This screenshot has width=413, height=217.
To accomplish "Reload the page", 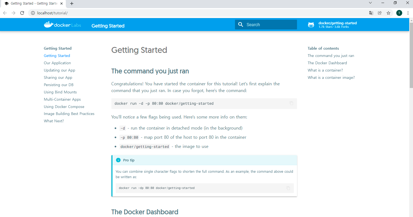I will tap(22, 13).
